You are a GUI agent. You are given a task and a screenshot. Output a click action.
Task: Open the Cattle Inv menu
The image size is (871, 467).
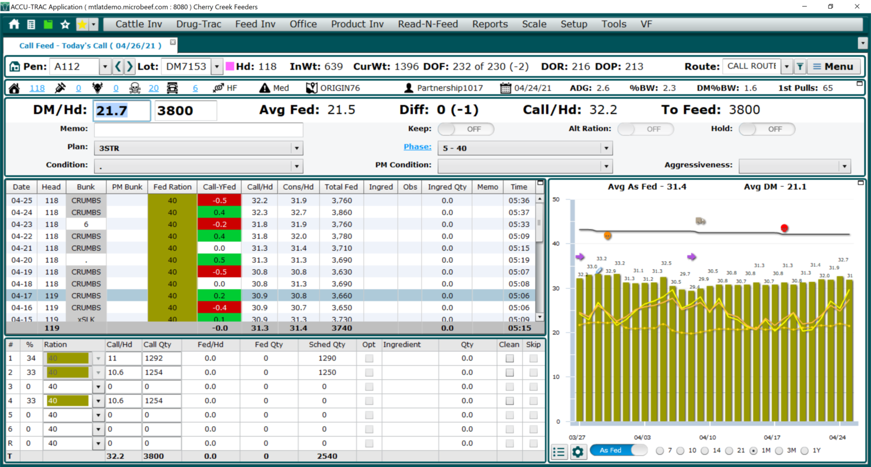click(x=138, y=24)
